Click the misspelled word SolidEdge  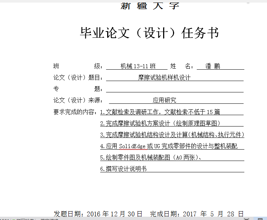132,146
